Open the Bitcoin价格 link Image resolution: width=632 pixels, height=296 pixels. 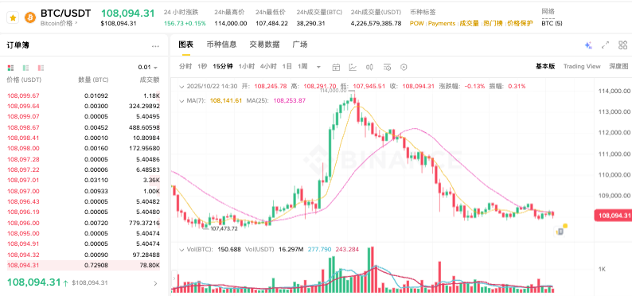[59, 23]
